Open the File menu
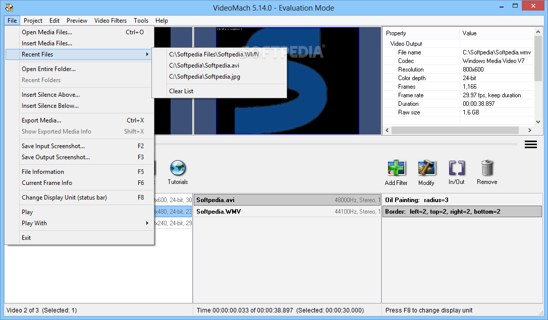 12,21
